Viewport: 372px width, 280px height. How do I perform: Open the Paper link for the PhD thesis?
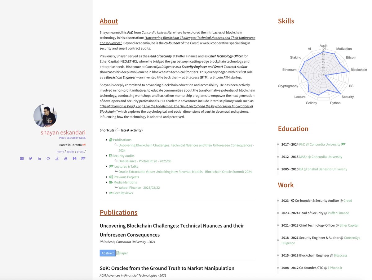[x=124, y=253]
